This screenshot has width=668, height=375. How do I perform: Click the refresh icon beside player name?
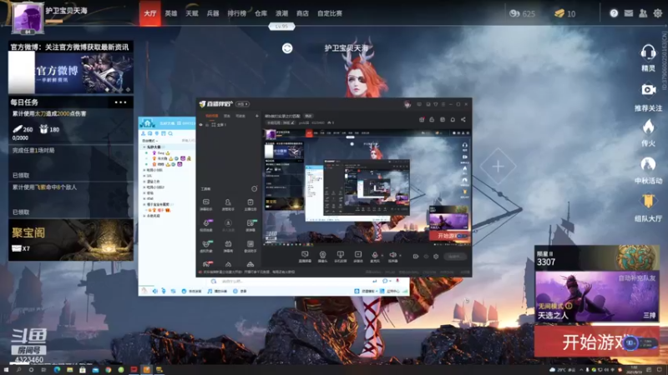(x=287, y=48)
